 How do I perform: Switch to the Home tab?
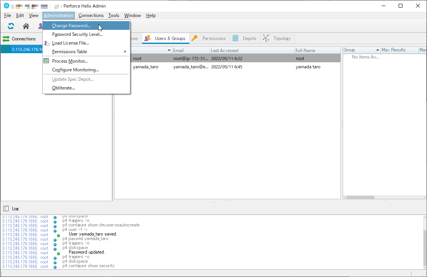point(132,38)
